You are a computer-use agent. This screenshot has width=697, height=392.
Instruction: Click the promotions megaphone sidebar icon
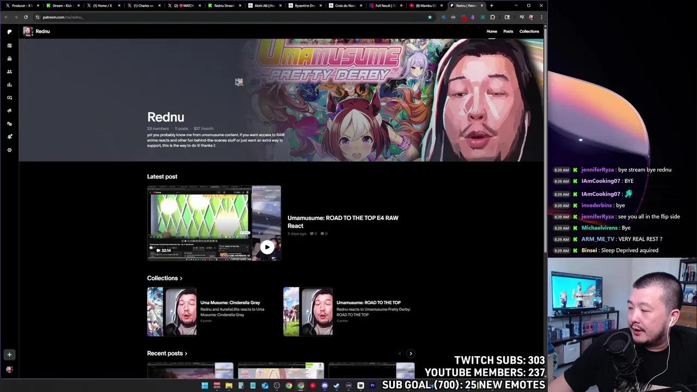9,111
